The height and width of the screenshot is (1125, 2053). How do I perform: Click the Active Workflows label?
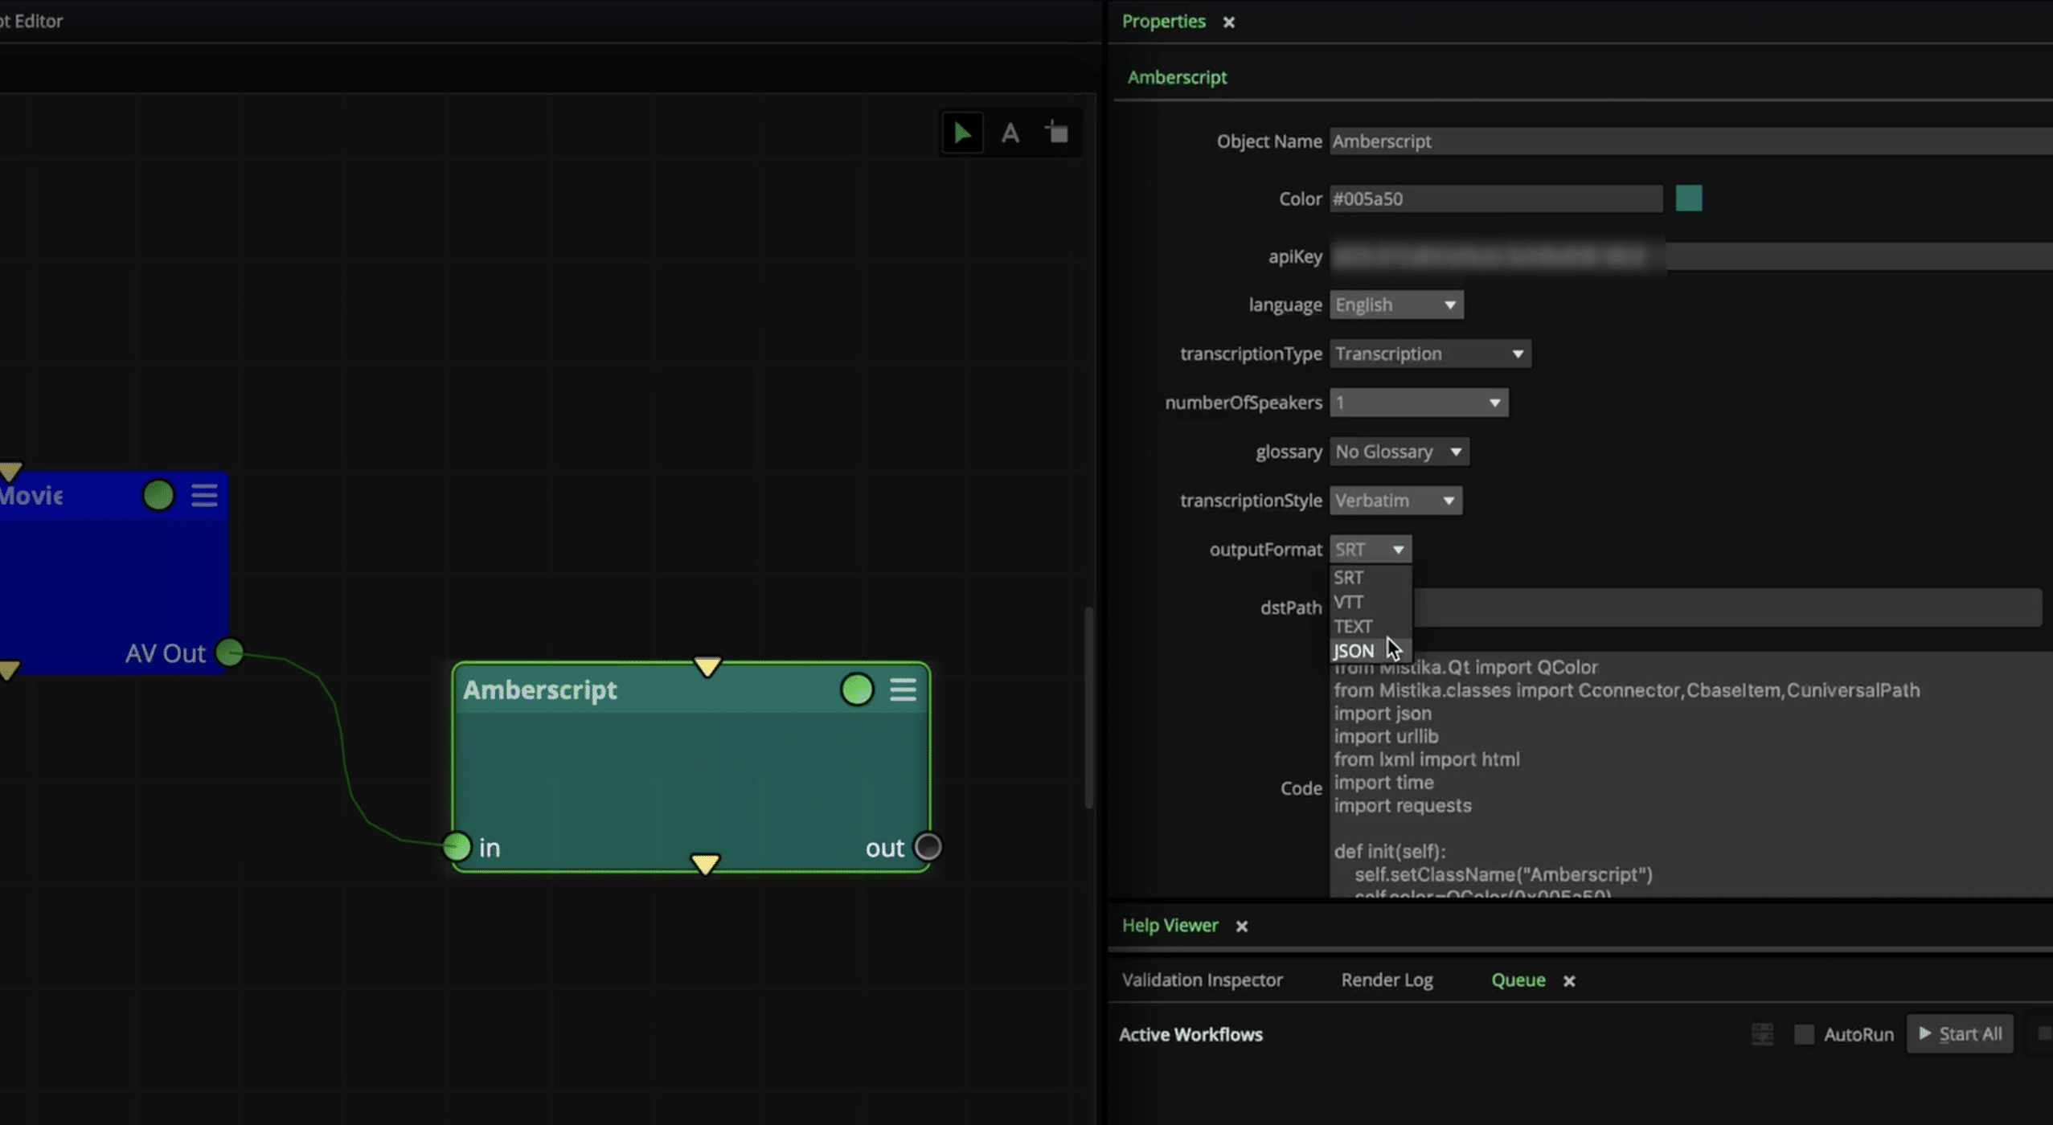coord(1190,1035)
